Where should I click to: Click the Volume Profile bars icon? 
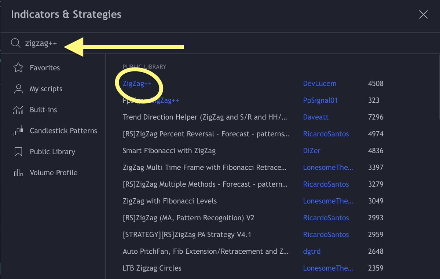coord(18,173)
